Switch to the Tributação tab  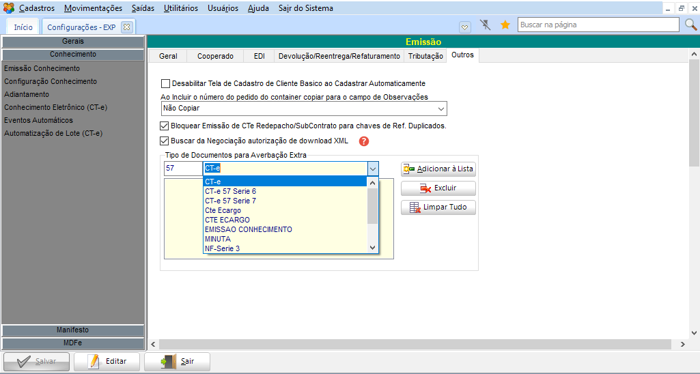pos(425,56)
